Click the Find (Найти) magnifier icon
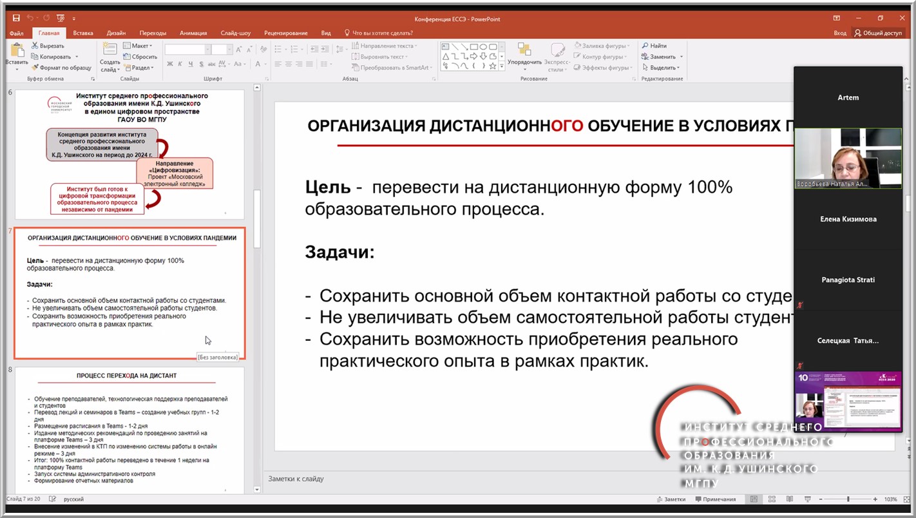Viewport: 916px width, 518px height. (645, 46)
